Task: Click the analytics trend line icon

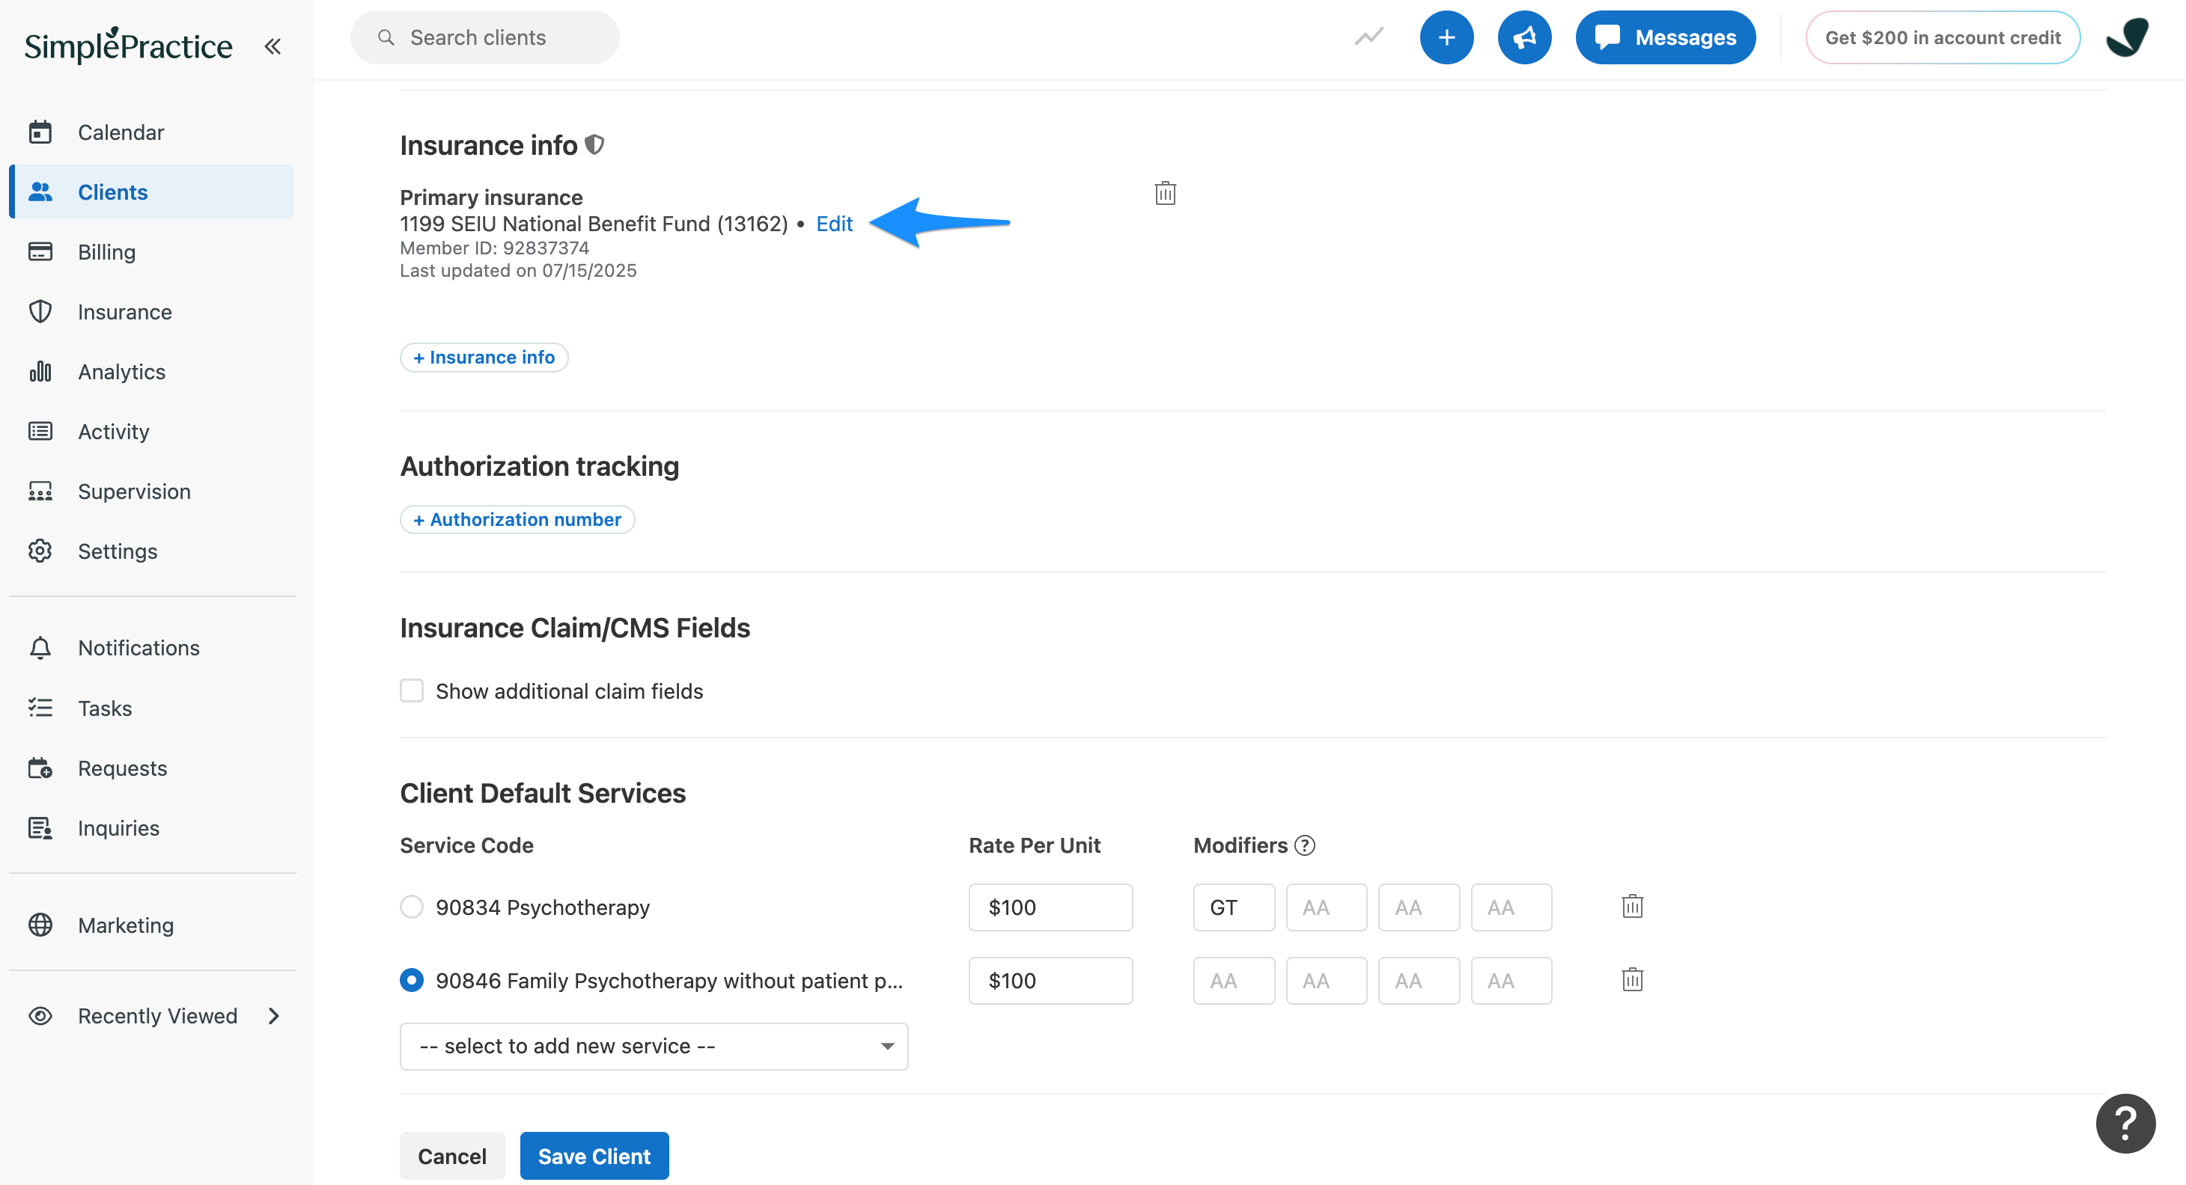Action: [1368, 37]
